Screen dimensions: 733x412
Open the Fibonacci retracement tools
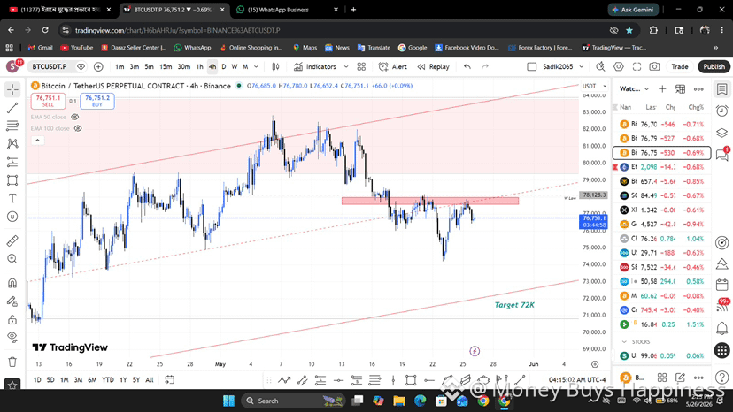point(12,126)
